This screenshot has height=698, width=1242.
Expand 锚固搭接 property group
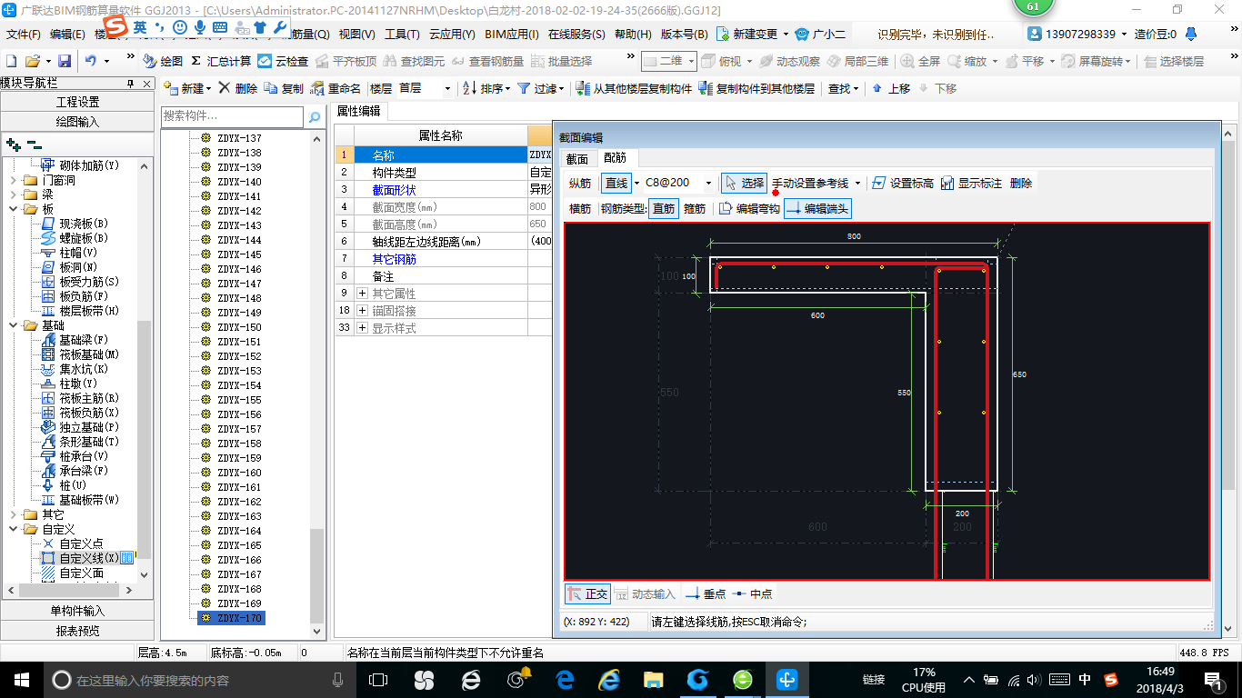[x=362, y=311]
